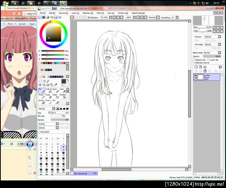
Task: Toggle the show Selection checkbox
Action: pyautogui.click(x=89, y=17)
